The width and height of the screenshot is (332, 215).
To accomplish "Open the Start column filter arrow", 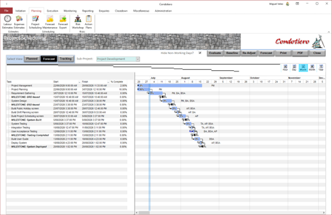I will point(79,82).
